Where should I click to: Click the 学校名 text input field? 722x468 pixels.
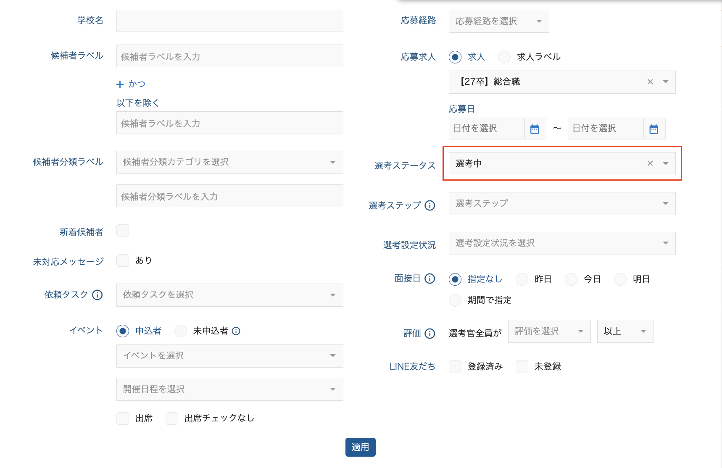229,21
